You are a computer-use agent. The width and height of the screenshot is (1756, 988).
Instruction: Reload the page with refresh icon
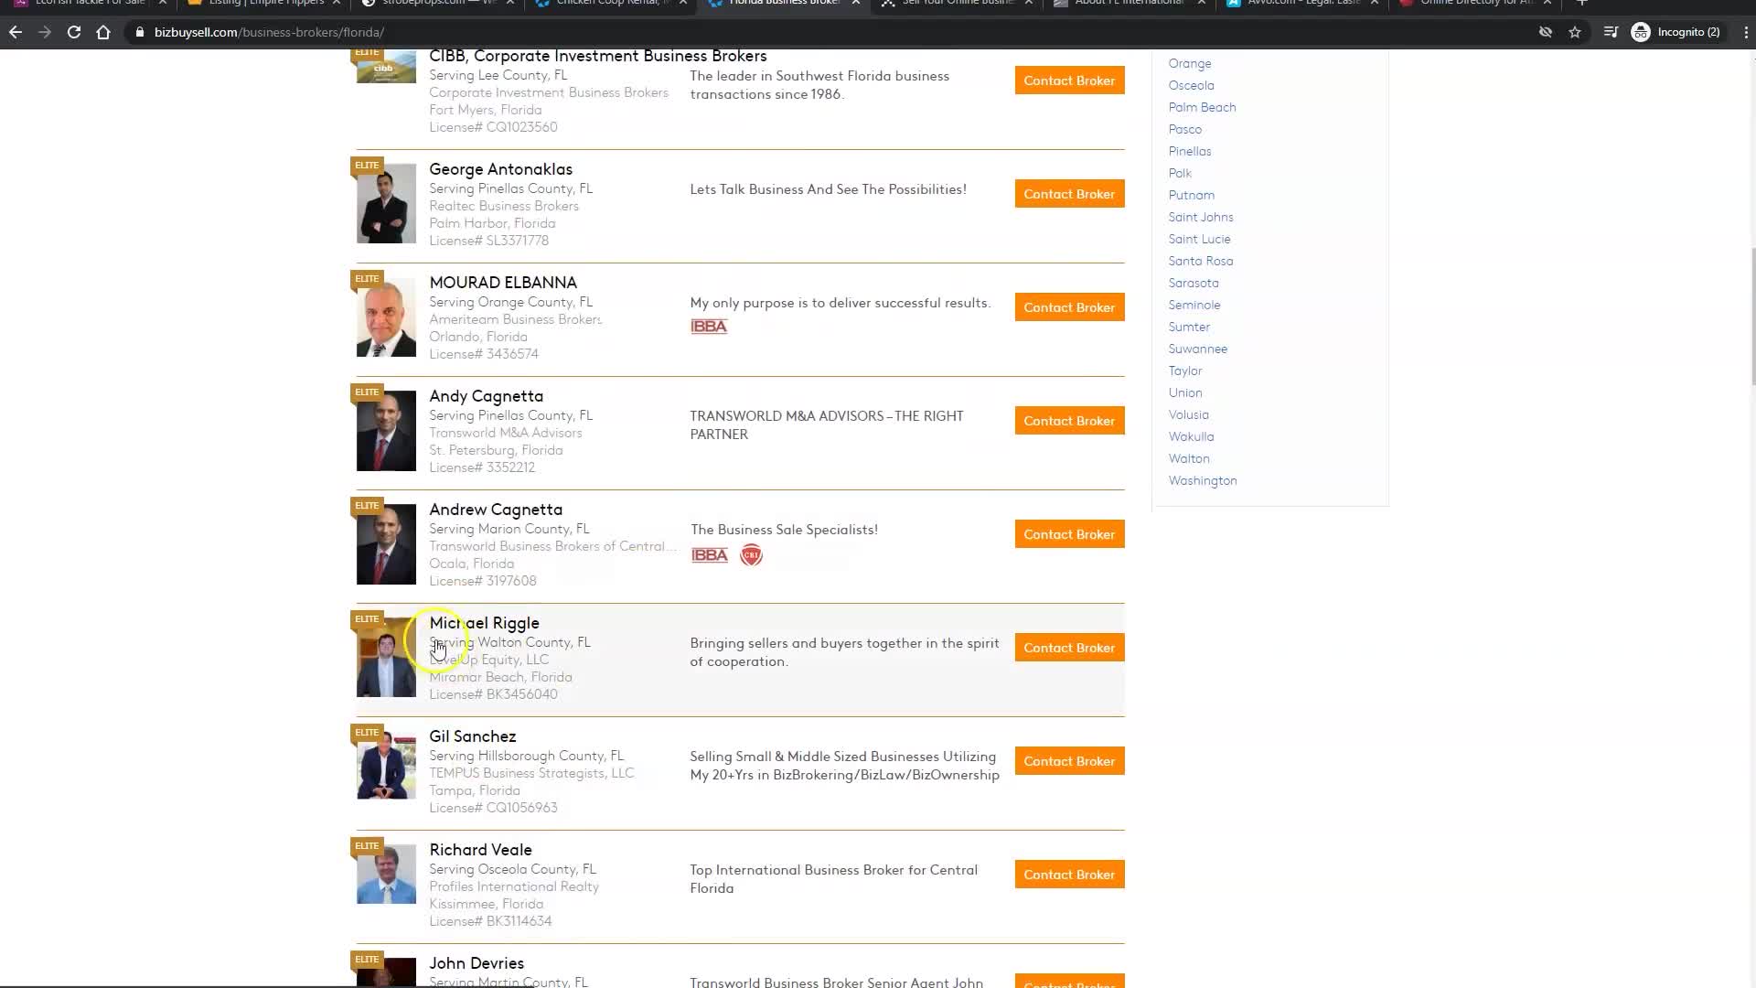(74, 32)
